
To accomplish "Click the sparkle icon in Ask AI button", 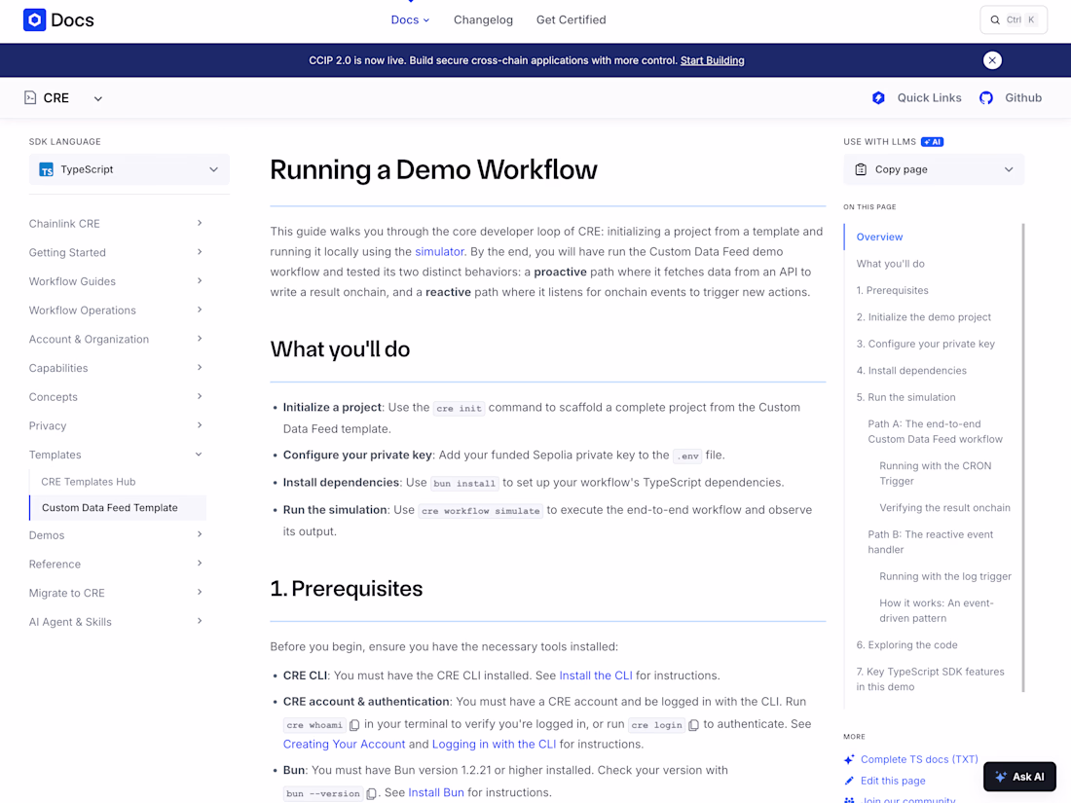I will click(1001, 777).
